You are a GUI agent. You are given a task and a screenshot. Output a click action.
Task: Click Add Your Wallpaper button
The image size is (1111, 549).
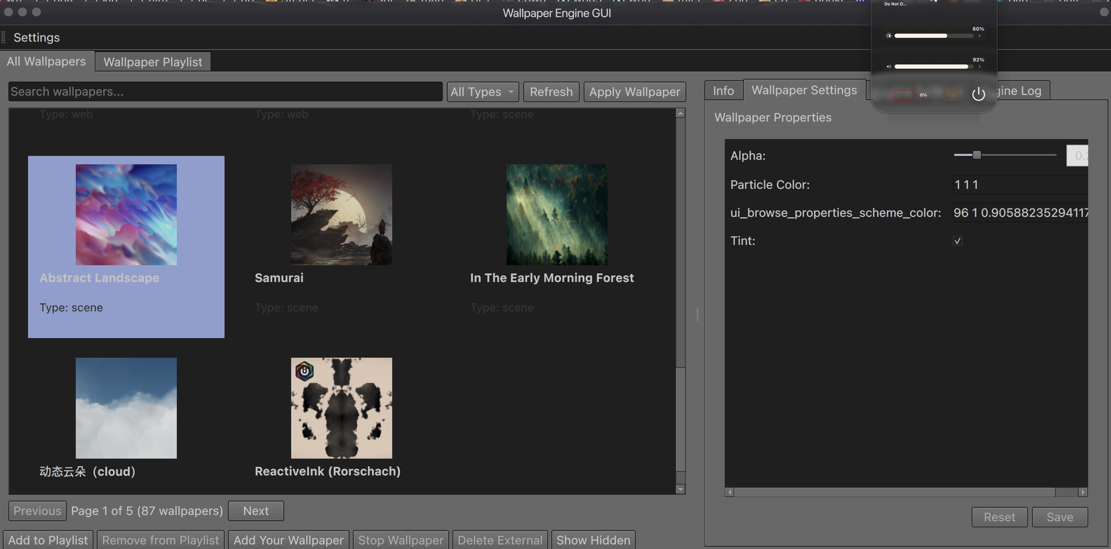coord(288,540)
